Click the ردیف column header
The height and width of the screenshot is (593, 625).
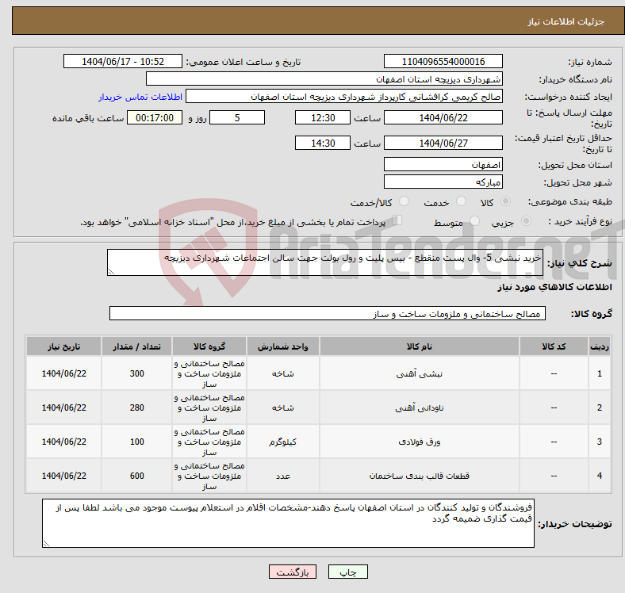click(599, 346)
